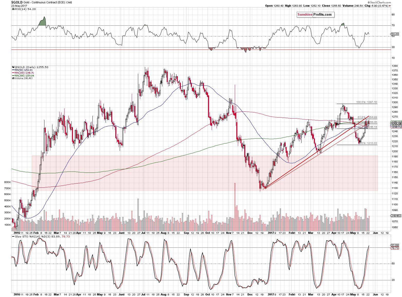Click the large November volume spike bar
Image resolution: width=402 pixels, height=297 pixels.
pyautogui.click(x=235, y=207)
